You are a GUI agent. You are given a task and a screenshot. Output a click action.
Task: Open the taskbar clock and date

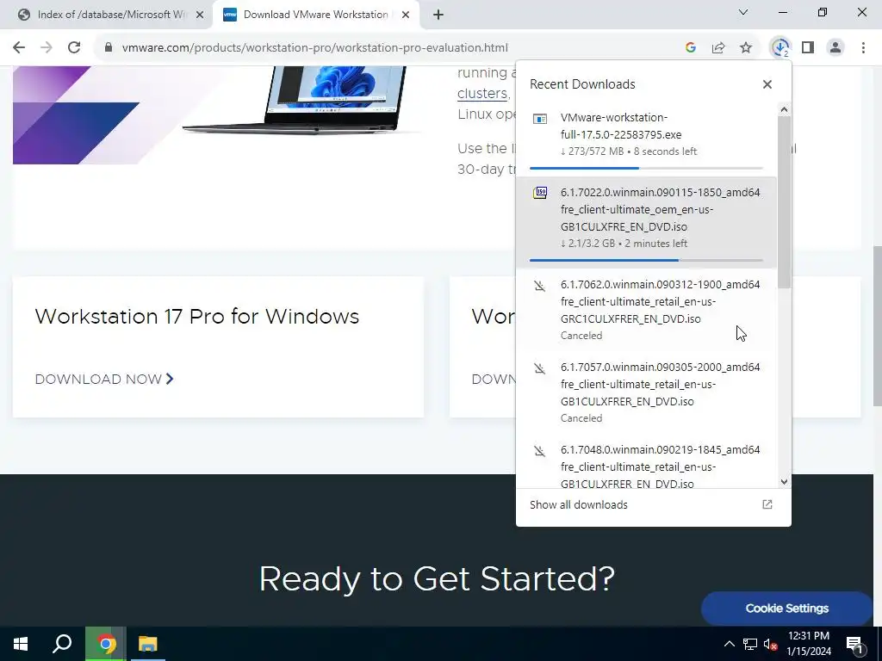click(809, 644)
